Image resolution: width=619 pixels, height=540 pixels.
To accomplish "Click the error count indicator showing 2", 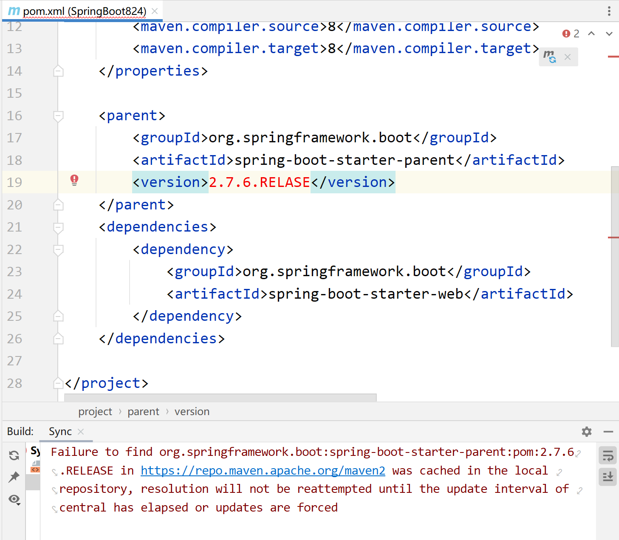I will click(571, 34).
